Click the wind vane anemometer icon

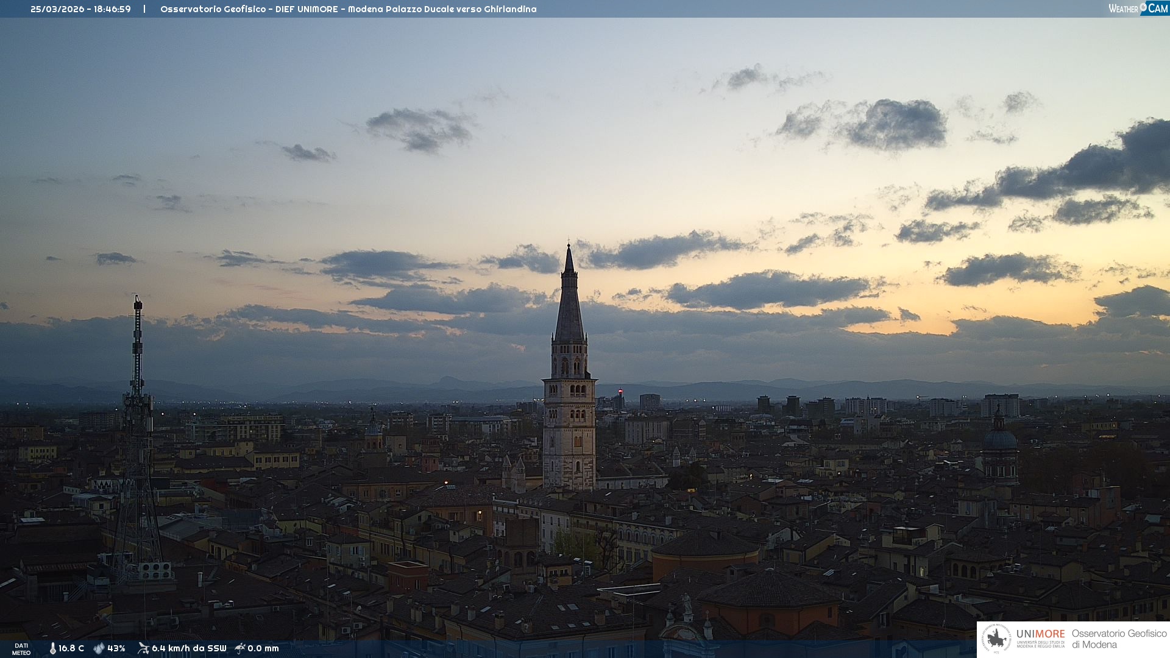coord(143,648)
